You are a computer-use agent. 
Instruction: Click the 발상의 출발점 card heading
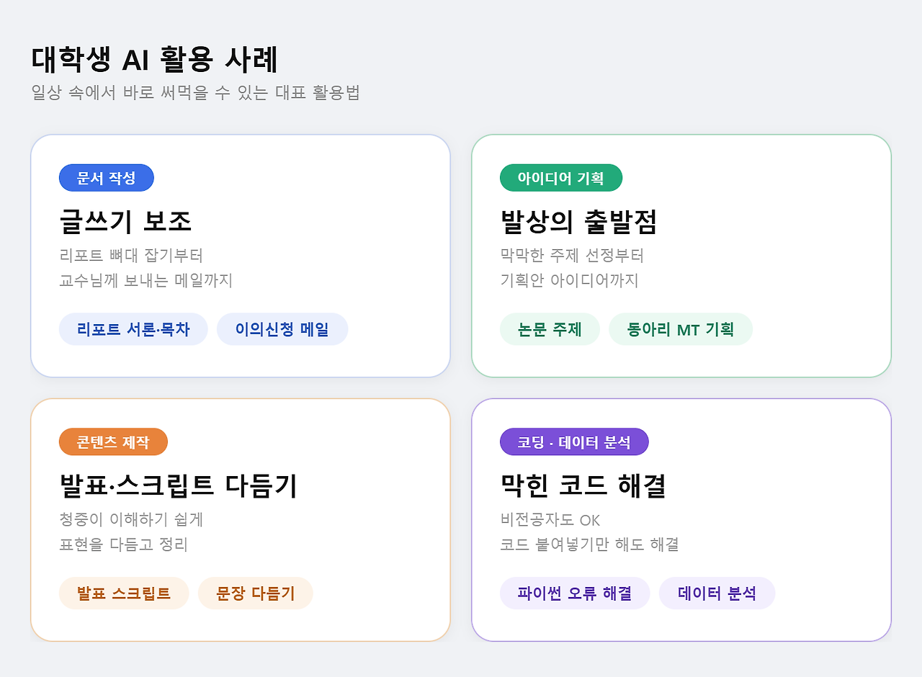578,222
